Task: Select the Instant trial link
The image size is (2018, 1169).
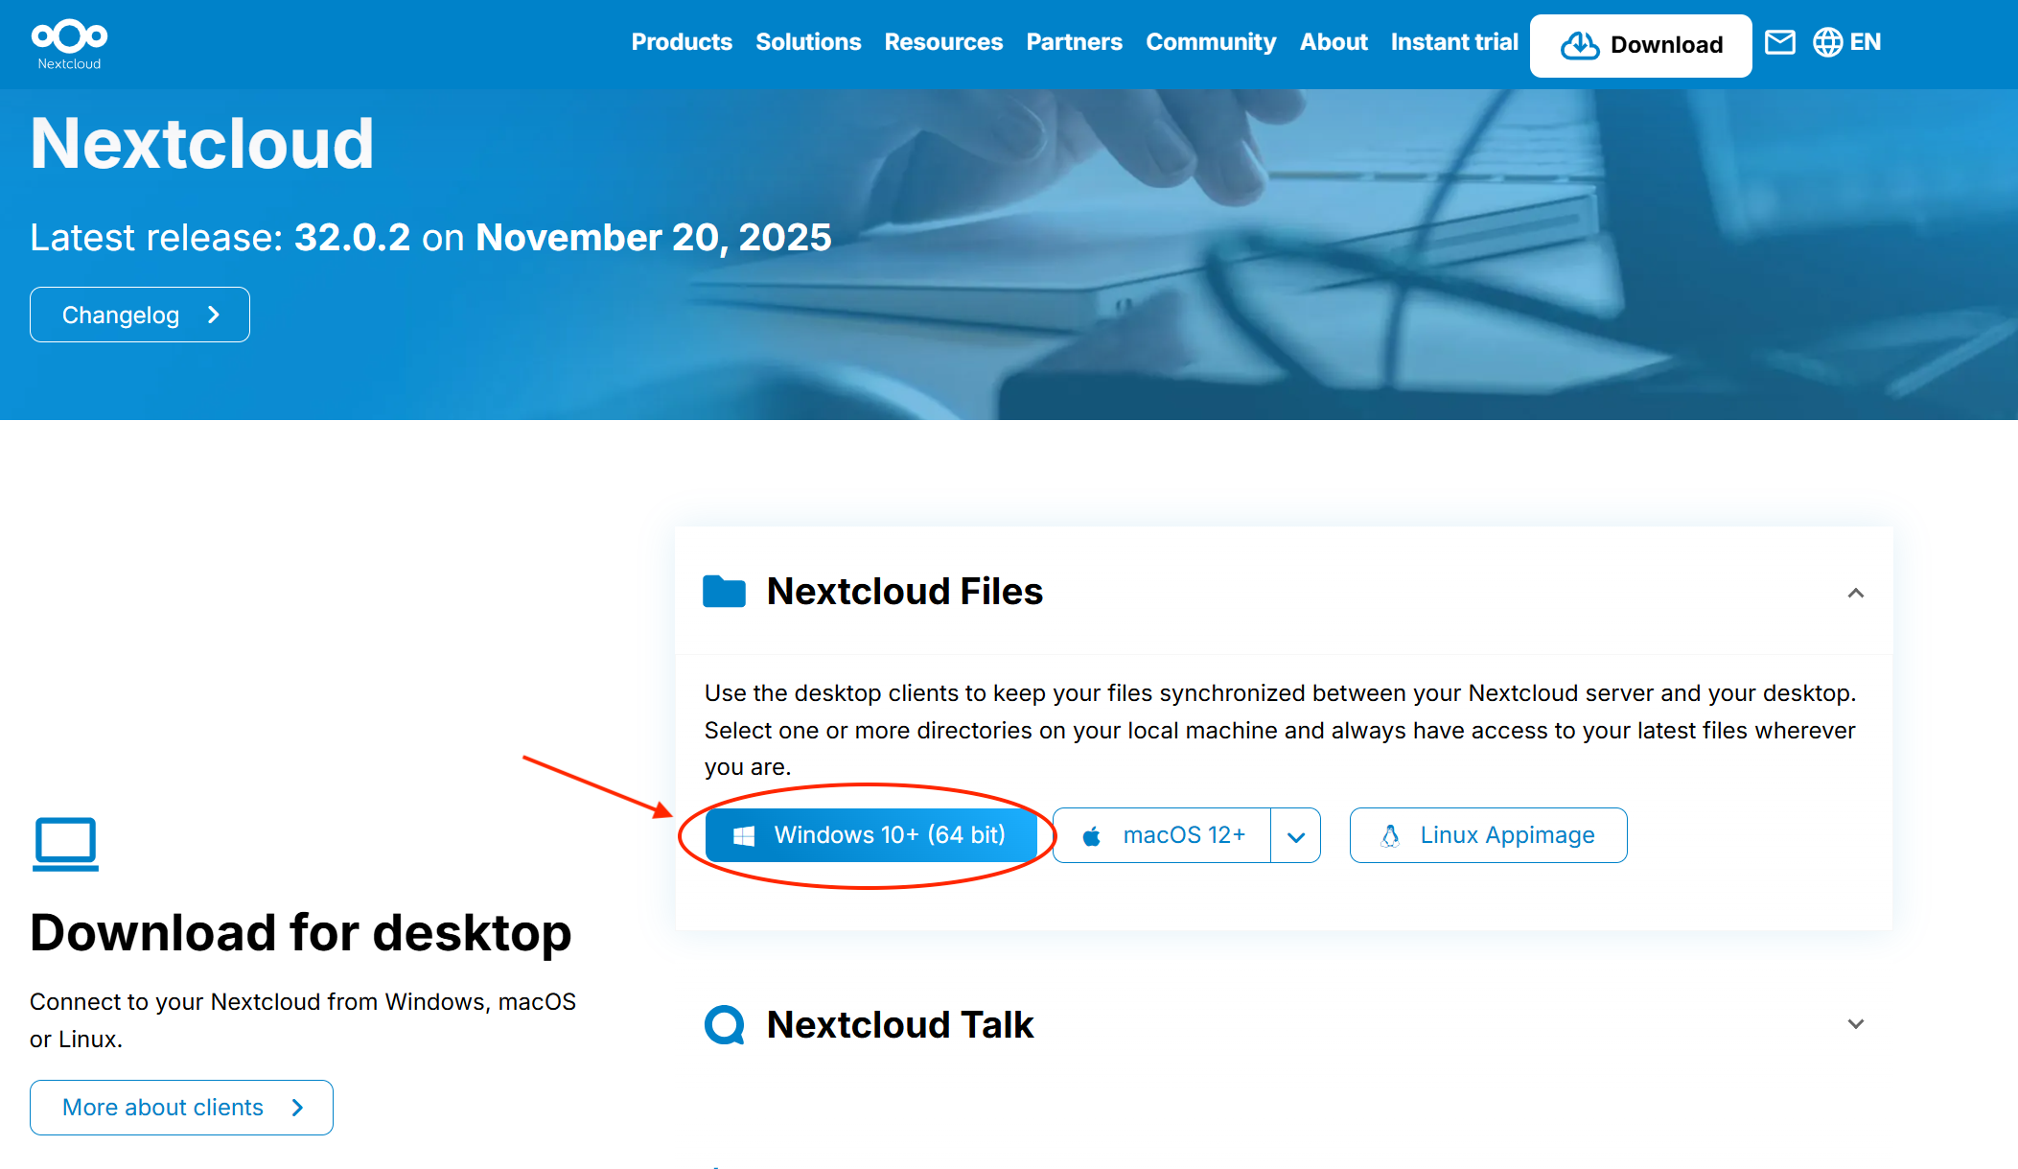Action: [1453, 42]
